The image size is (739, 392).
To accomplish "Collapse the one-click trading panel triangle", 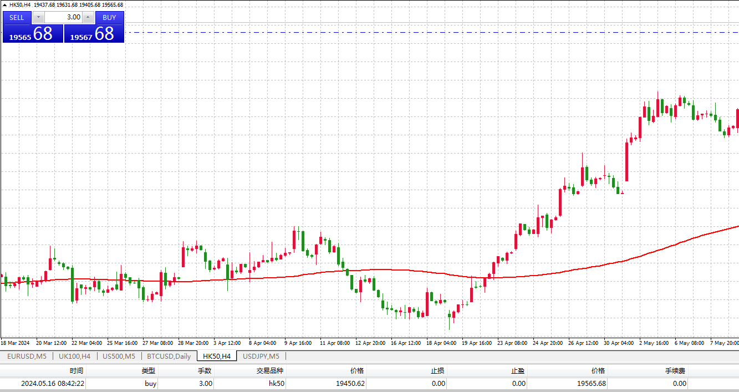I will (x=5, y=5).
